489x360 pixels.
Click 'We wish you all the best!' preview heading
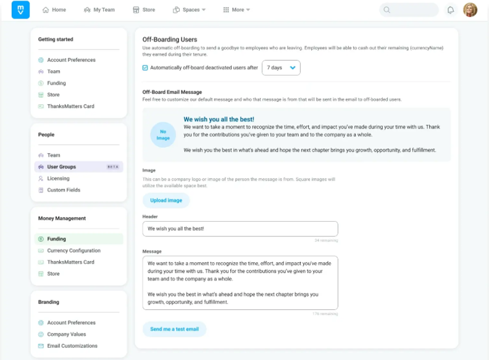(x=219, y=119)
